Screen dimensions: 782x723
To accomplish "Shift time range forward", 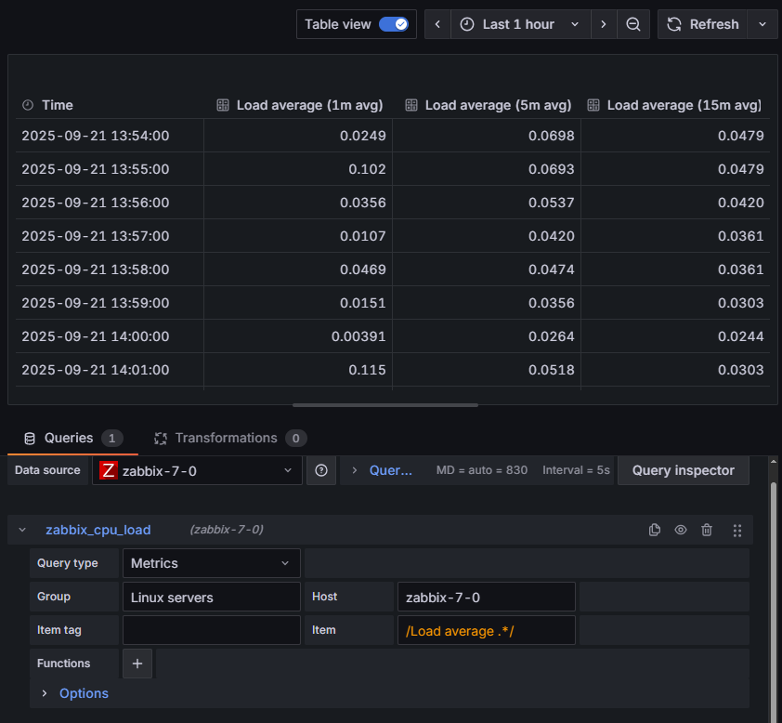I will point(604,24).
